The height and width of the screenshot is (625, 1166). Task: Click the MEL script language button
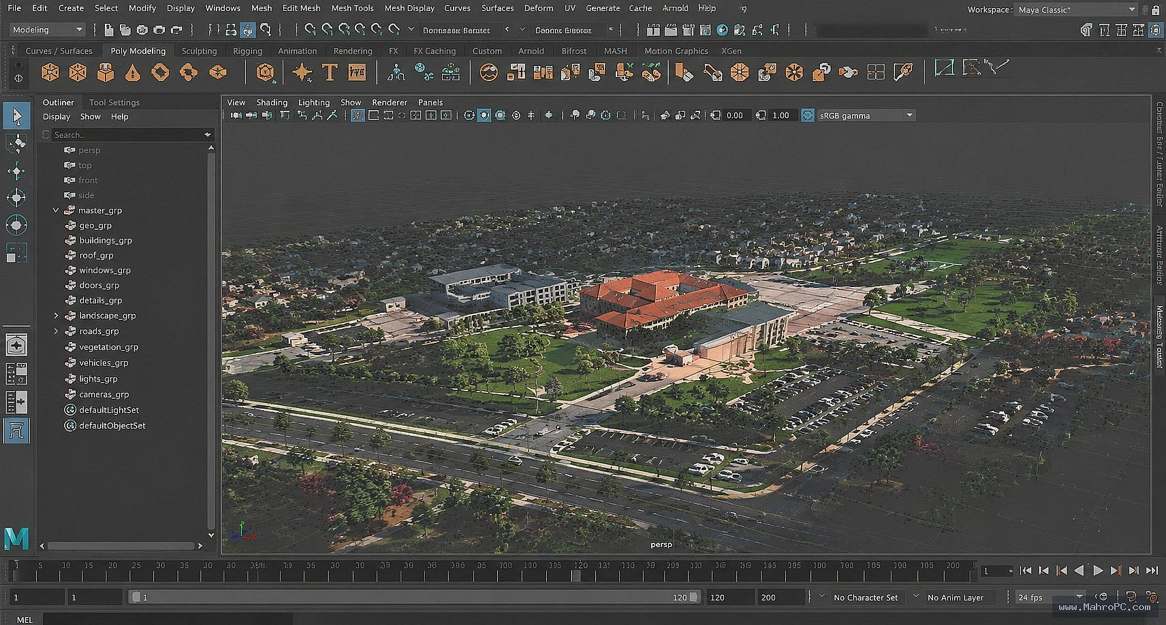coord(25,620)
